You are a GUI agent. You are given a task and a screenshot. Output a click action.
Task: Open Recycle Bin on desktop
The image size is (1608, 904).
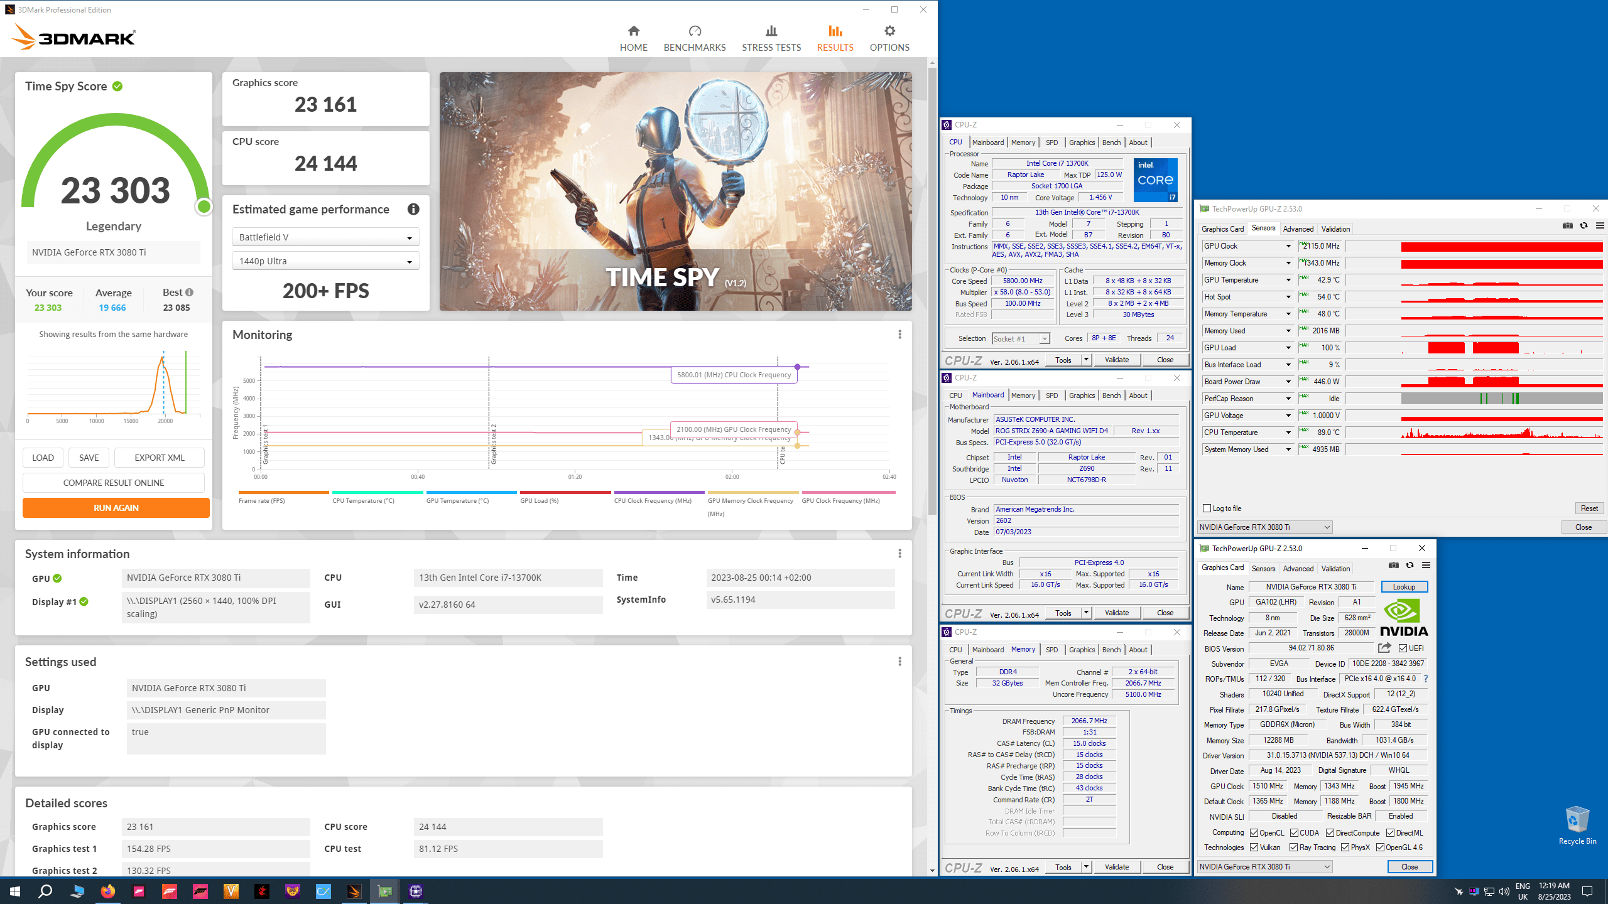1577,826
